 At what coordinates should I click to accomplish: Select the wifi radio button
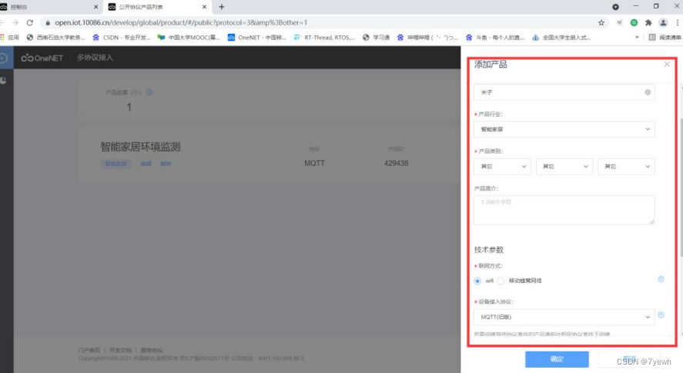[x=477, y=281]
